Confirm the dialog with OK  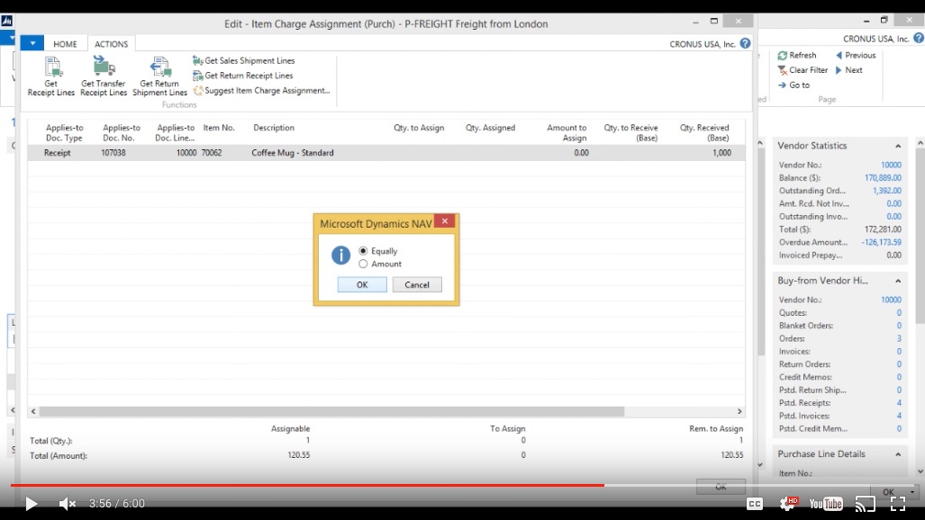tap(362, 285)
